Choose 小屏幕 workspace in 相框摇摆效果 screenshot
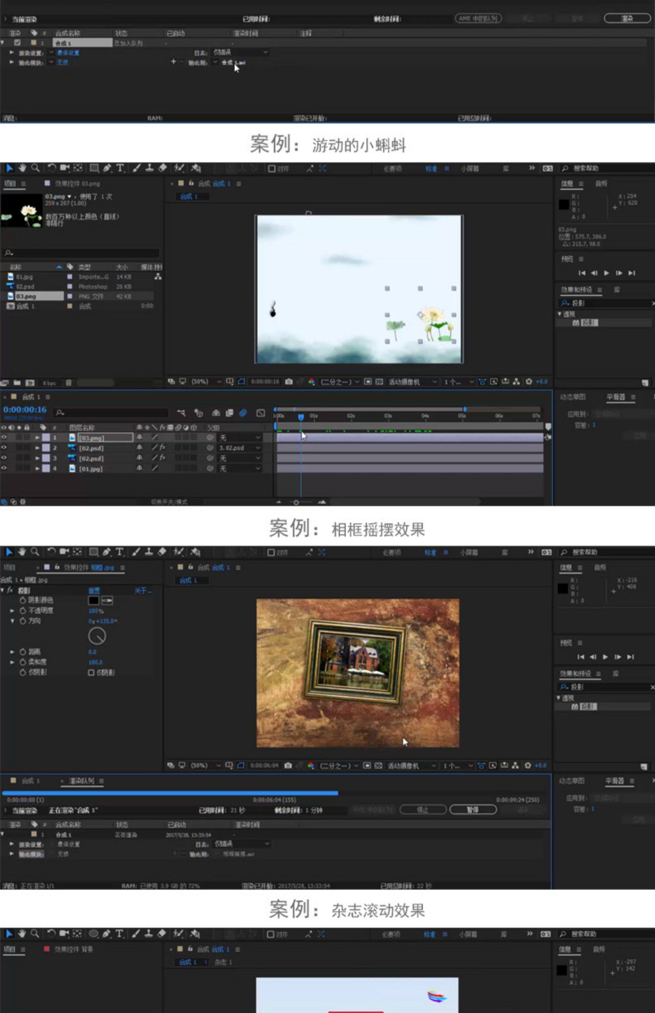Screen dimensions: 655x1013 469,553
